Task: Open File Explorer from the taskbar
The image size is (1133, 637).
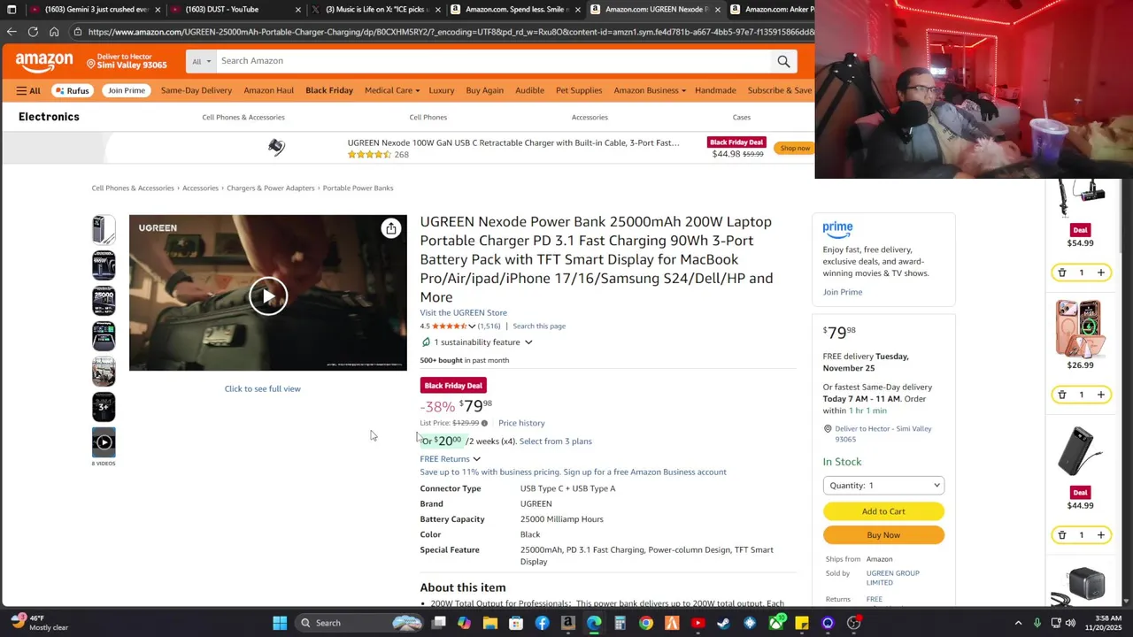Action: 490,623
